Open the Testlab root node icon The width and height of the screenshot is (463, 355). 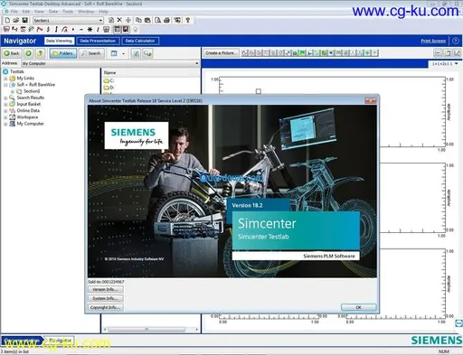click(5, 71)
